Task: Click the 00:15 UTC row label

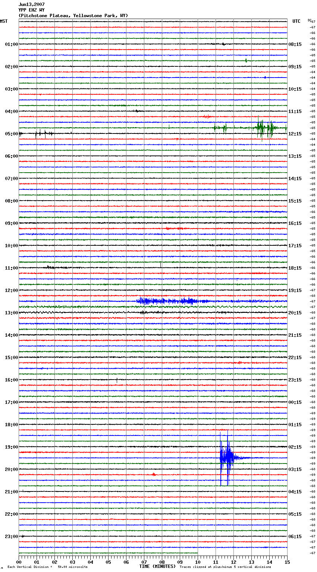Action: [295, 402]
